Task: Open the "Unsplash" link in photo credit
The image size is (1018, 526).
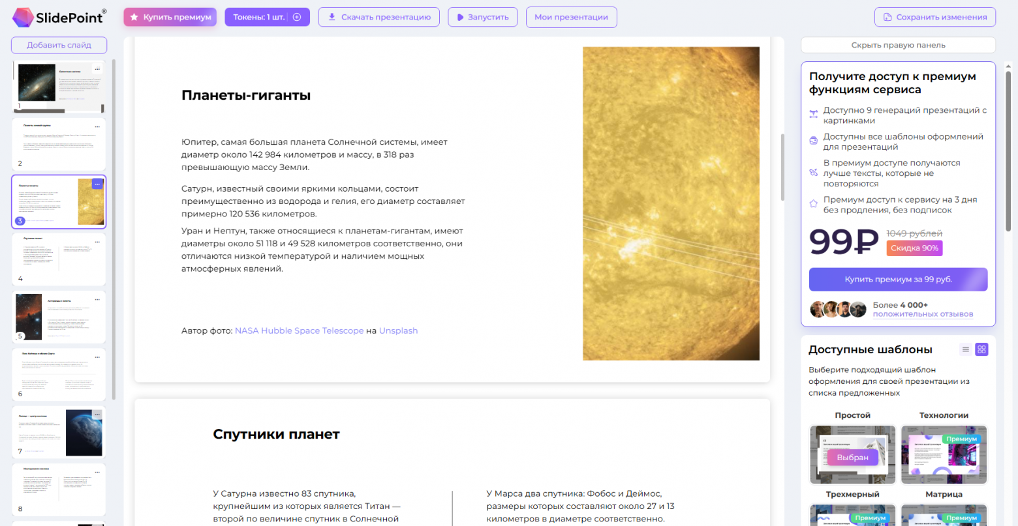Action: click(398, 330)
